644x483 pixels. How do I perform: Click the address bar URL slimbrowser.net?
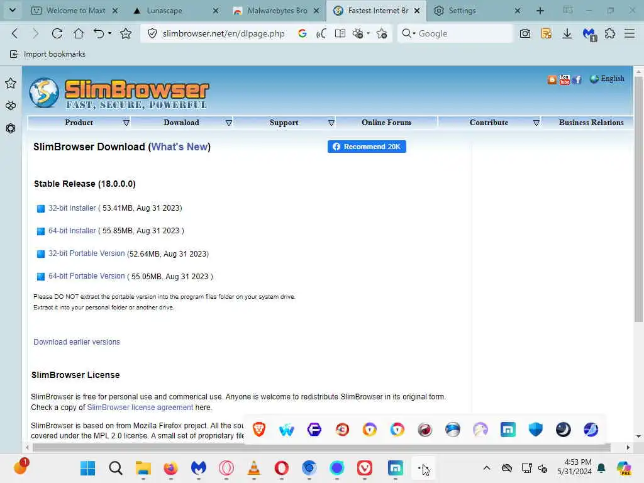pos(223,34)
